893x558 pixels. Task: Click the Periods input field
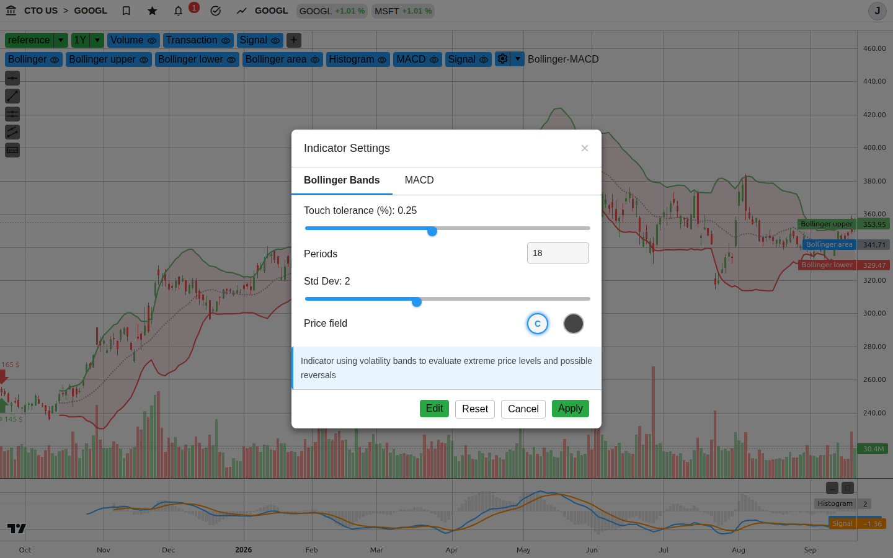click(x=558, y=253)
